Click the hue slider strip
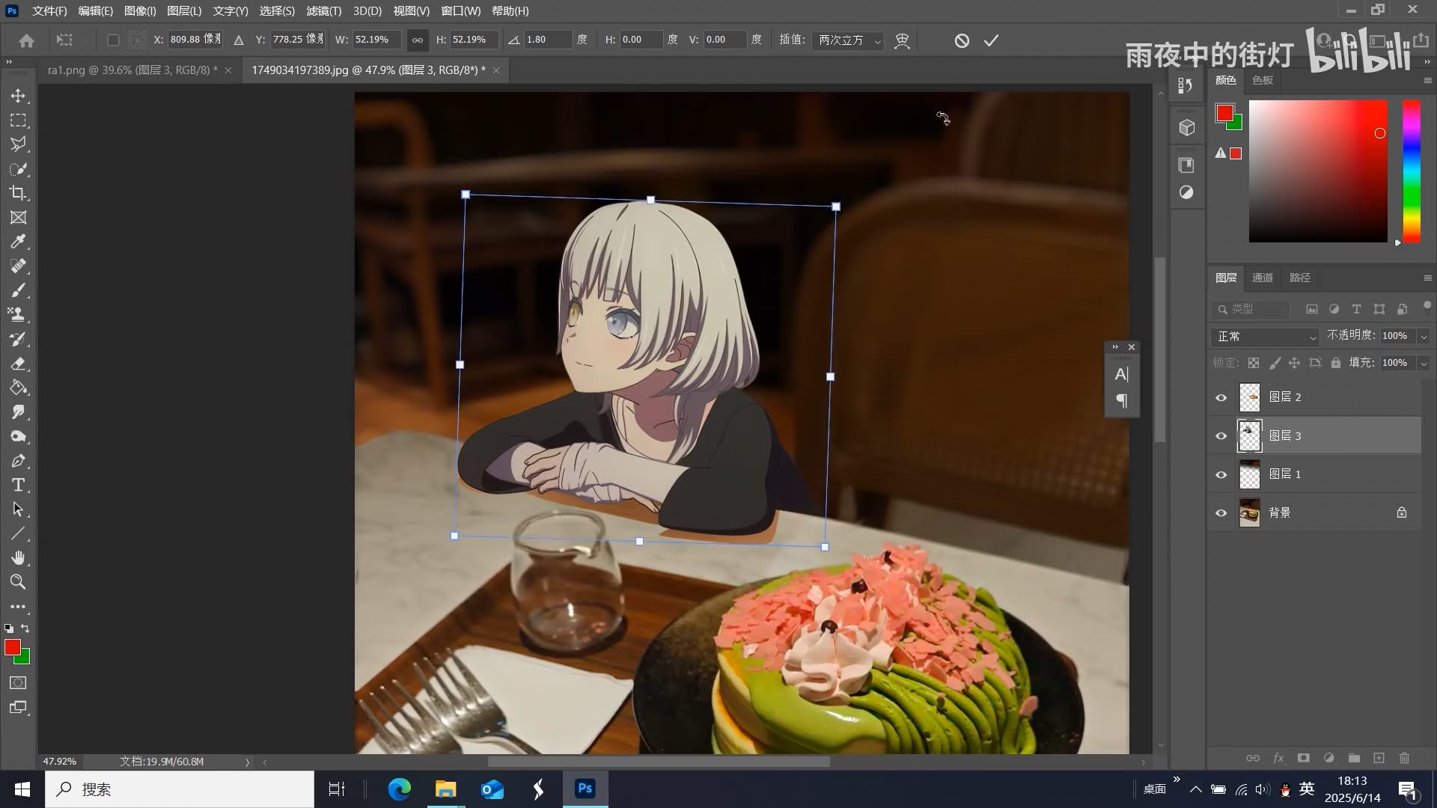 [x=1411, y=171]
